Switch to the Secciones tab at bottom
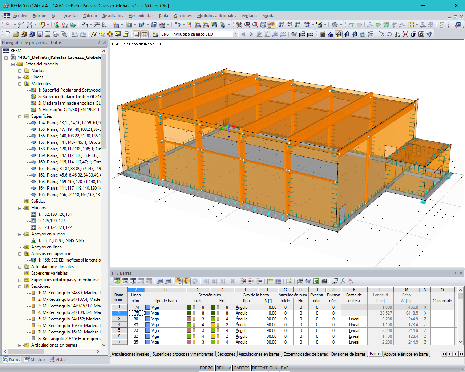Image resolution: width=465 pixels, height=372 pixels. click(x=227, y=353)
